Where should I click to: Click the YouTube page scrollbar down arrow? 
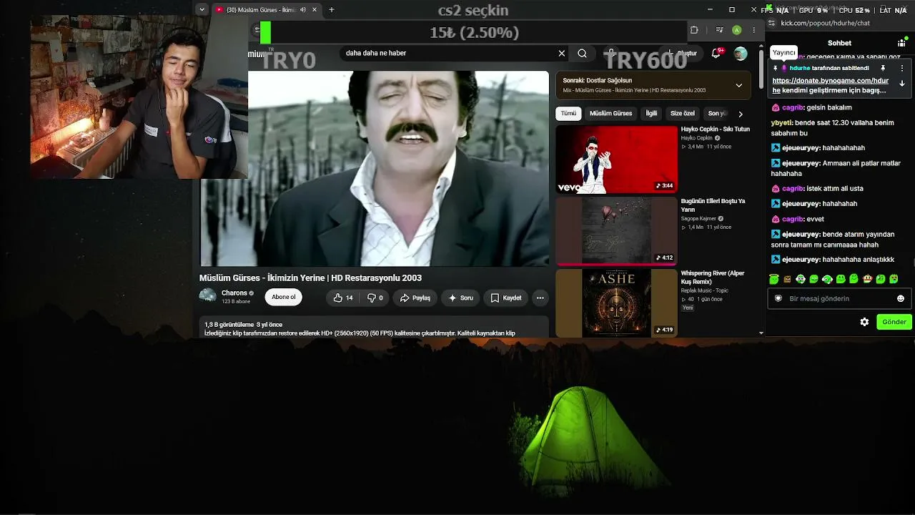[x=761, y=333]
